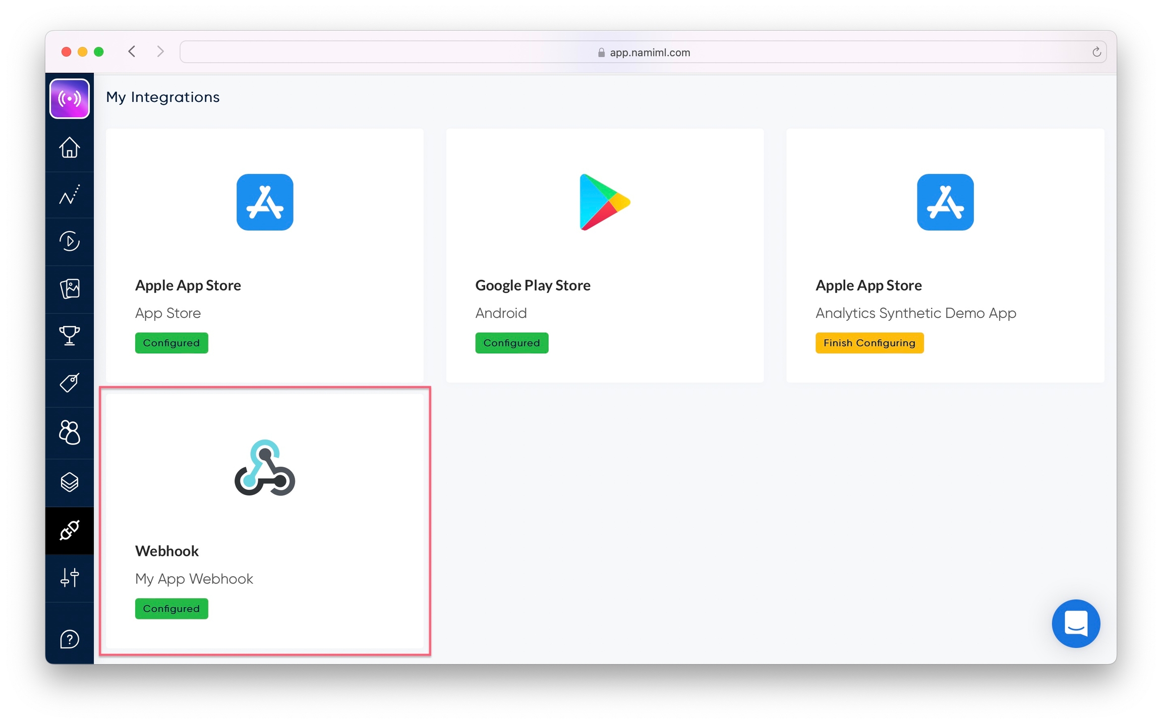Open the price tag sidebar icon
Viewport: 1162px width, 724px height.
pos(70,383)
